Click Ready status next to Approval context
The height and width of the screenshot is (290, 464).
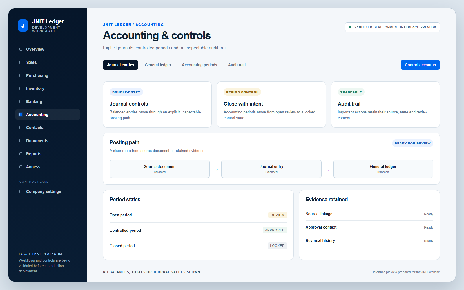coord(429,227)
